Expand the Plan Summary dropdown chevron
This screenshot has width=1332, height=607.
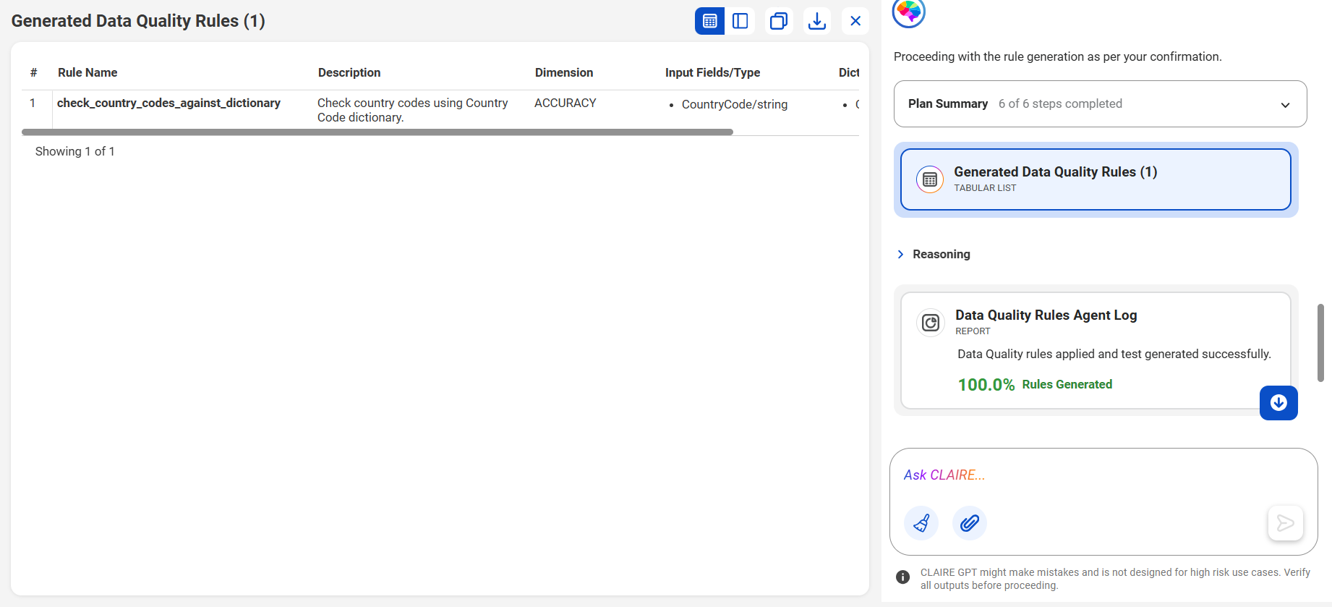1285,105
